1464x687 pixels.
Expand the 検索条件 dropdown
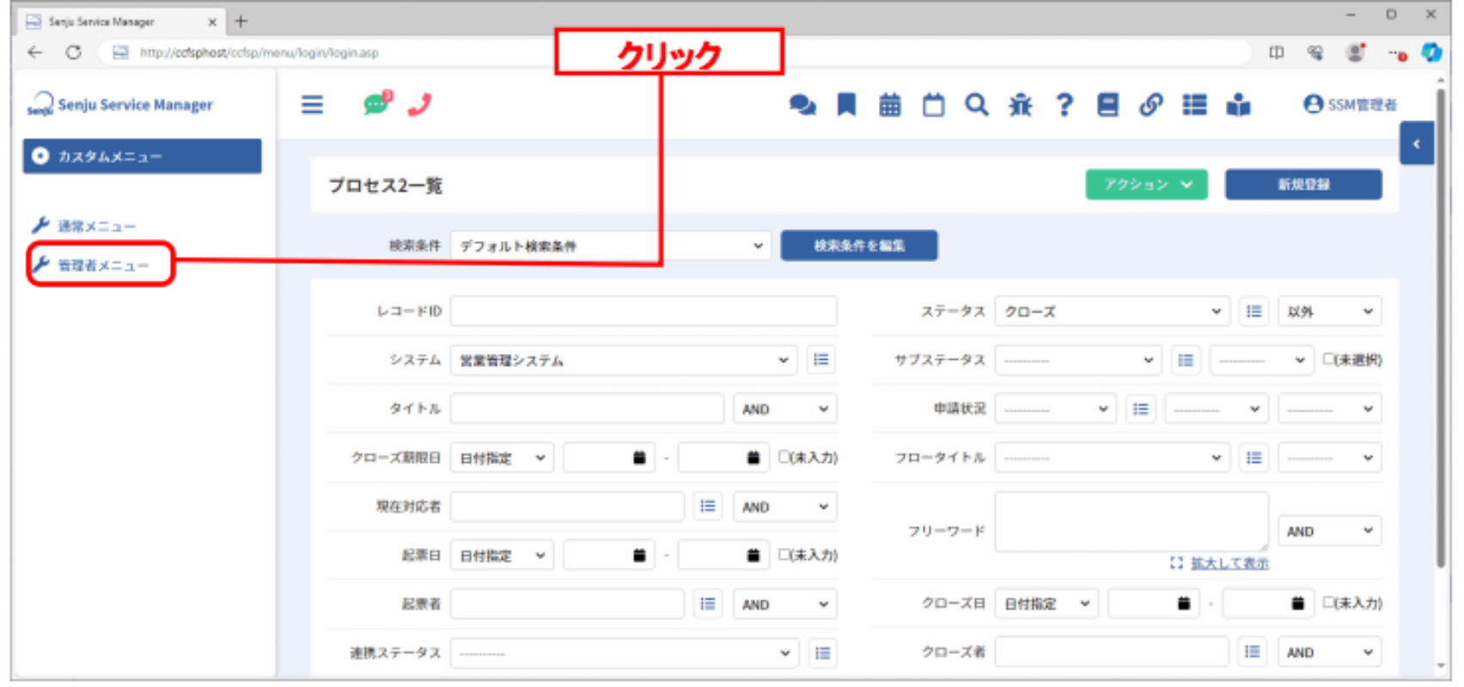click(610, 246)
